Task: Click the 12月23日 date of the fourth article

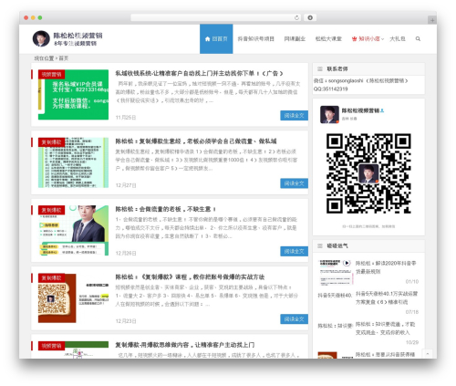Action: 126,321
